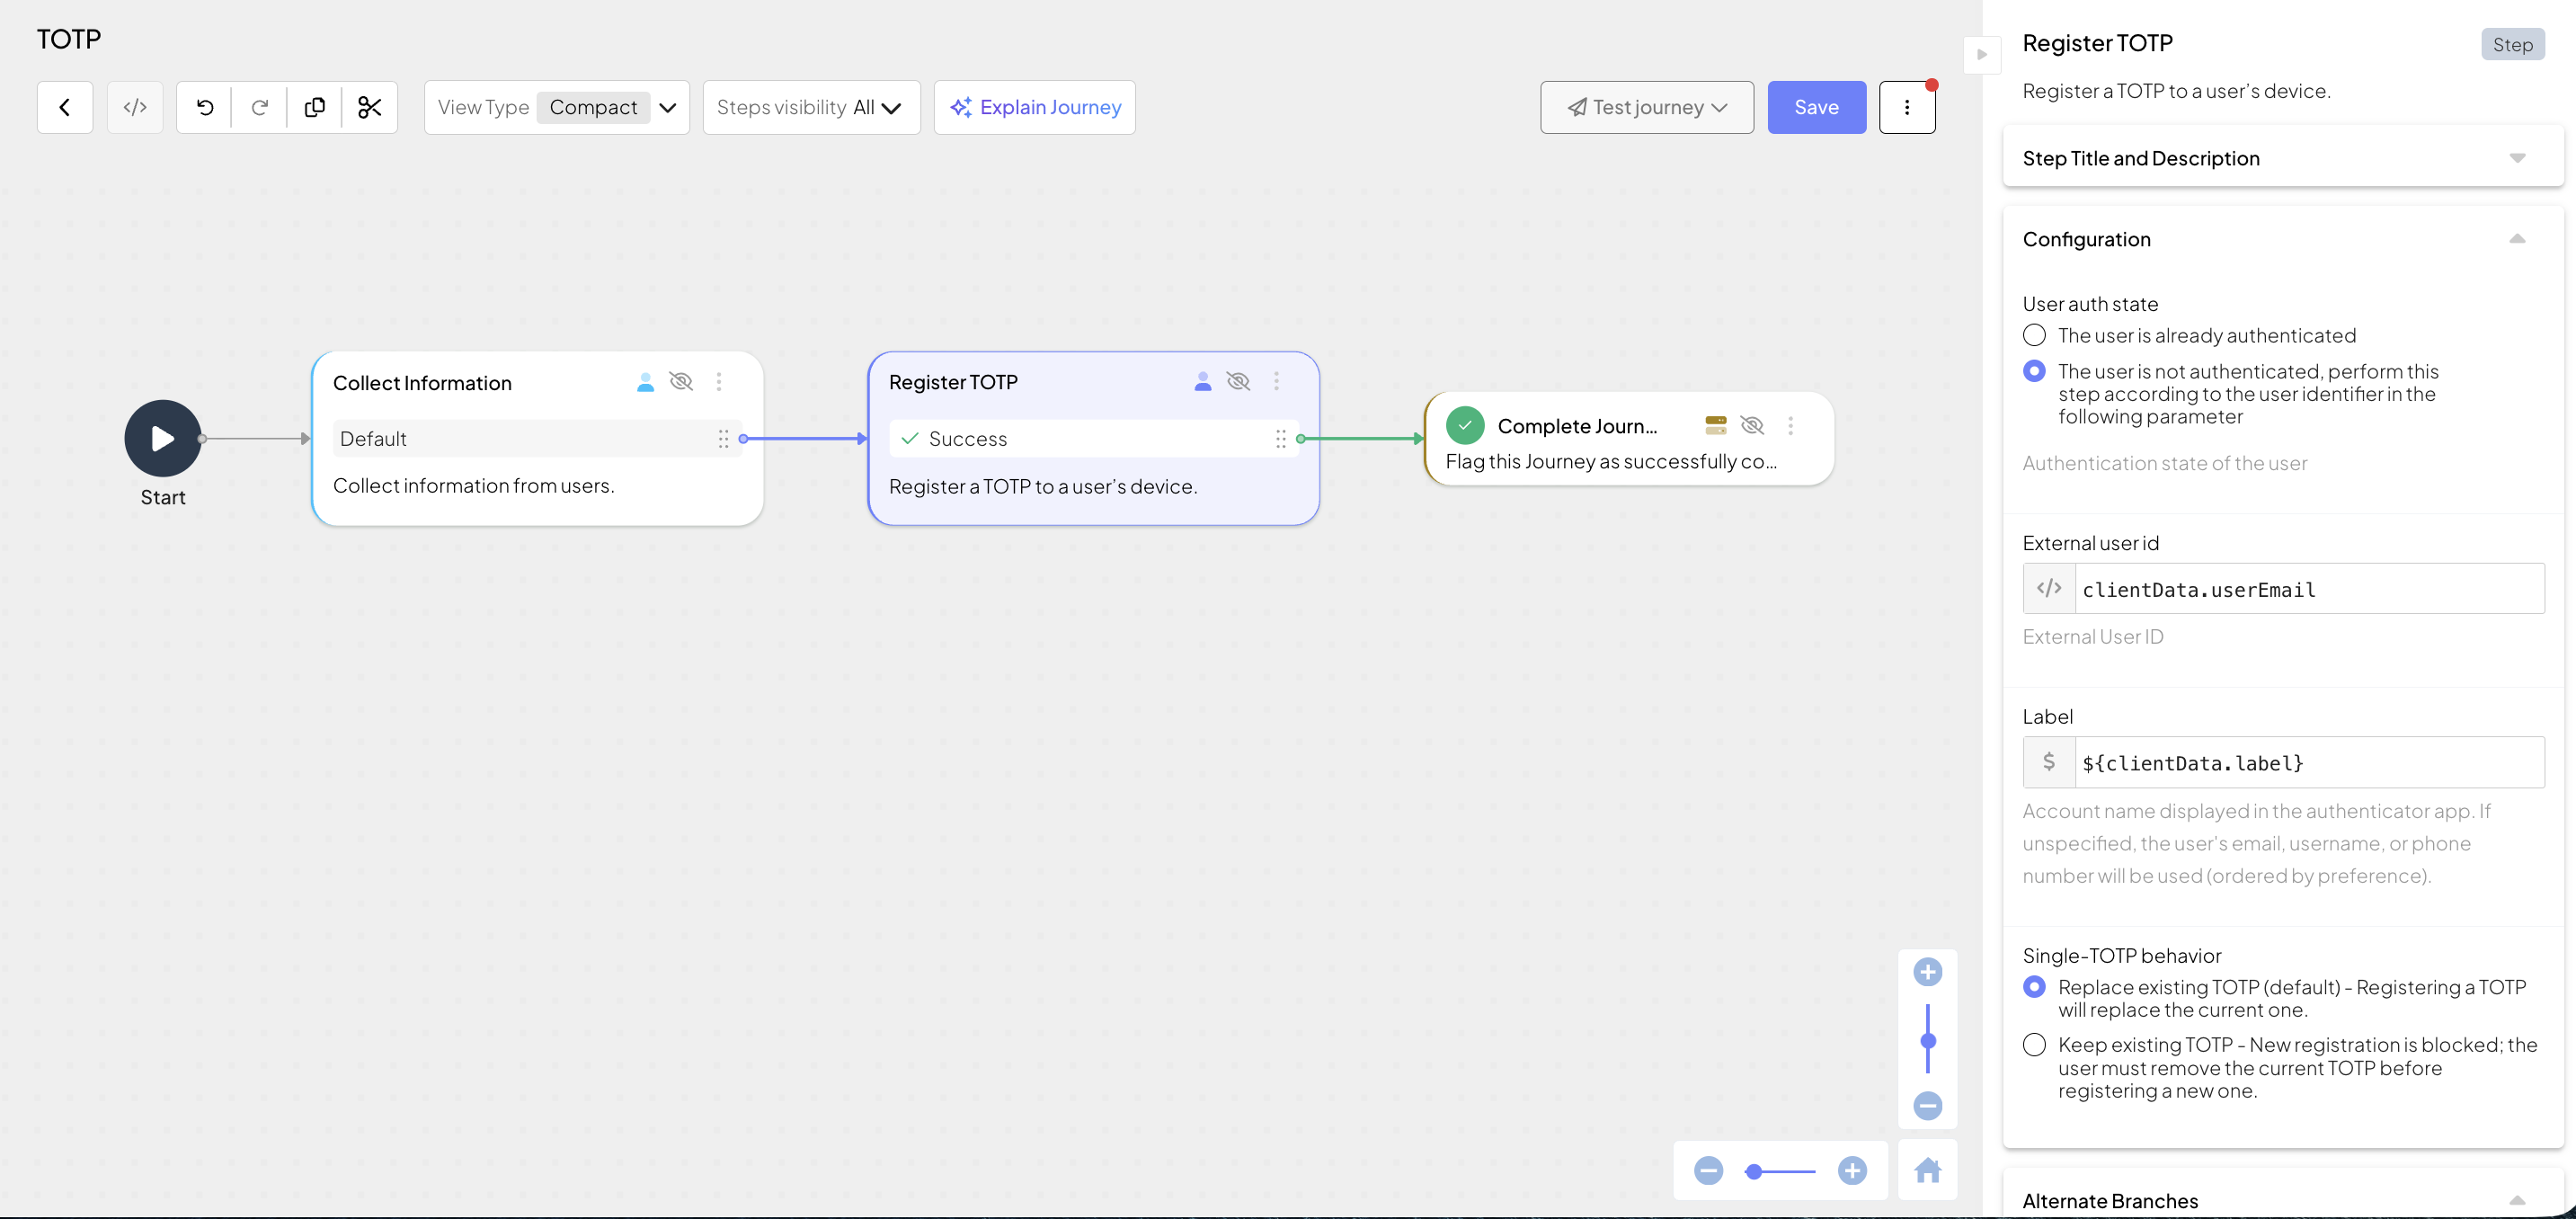Screen dimensions: 2576x1219
Task: Click the scissors cut icon
Action: 370,107
